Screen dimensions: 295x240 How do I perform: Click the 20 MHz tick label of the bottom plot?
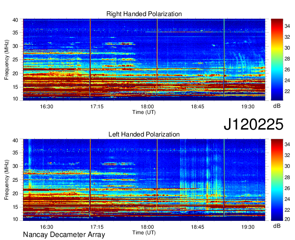15,193
